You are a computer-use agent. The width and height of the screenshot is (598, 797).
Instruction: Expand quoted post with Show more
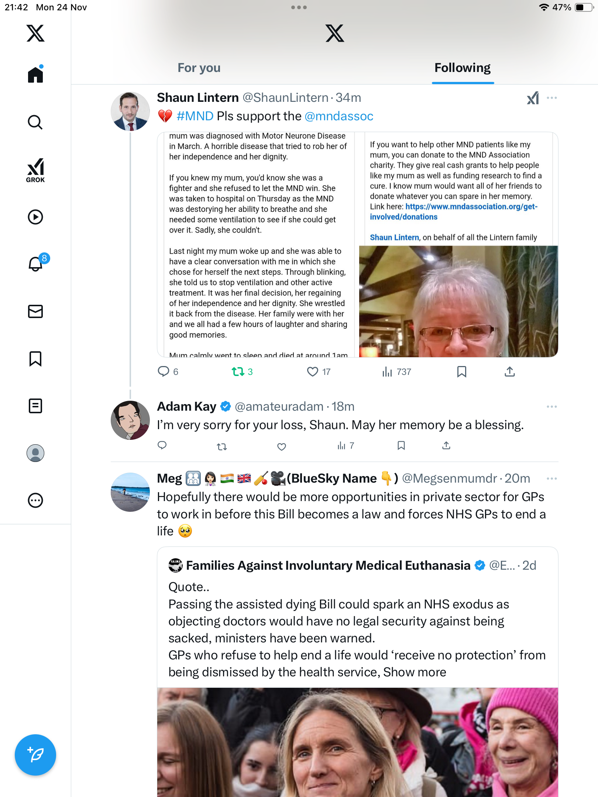(x=415, y=672)
